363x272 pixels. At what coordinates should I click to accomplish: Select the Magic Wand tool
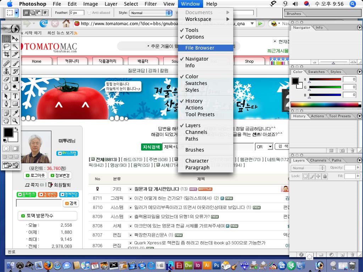(15, 46)
